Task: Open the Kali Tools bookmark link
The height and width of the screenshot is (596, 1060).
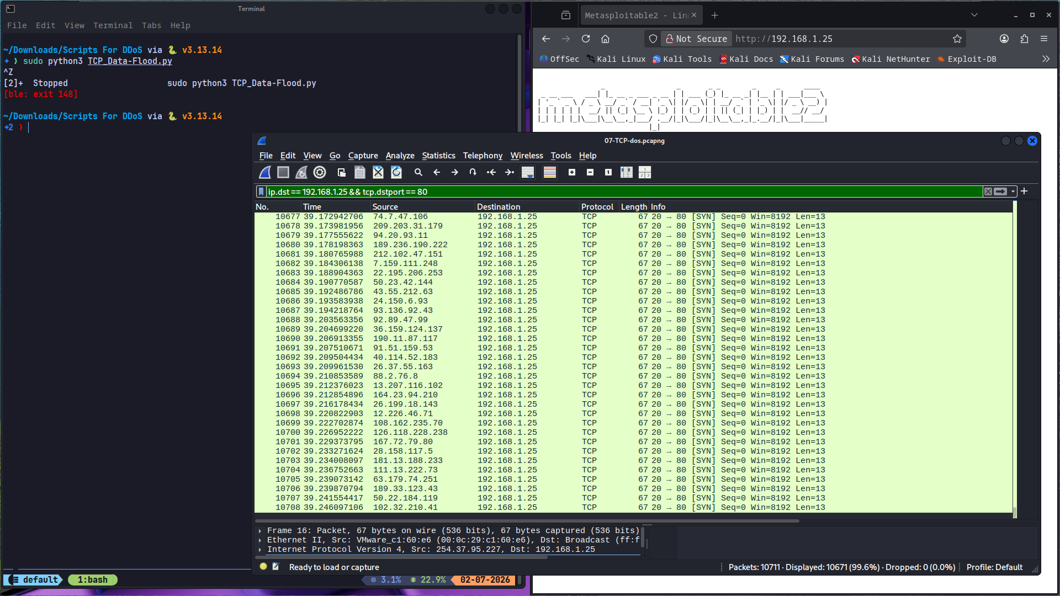Action: pos(682,59)
